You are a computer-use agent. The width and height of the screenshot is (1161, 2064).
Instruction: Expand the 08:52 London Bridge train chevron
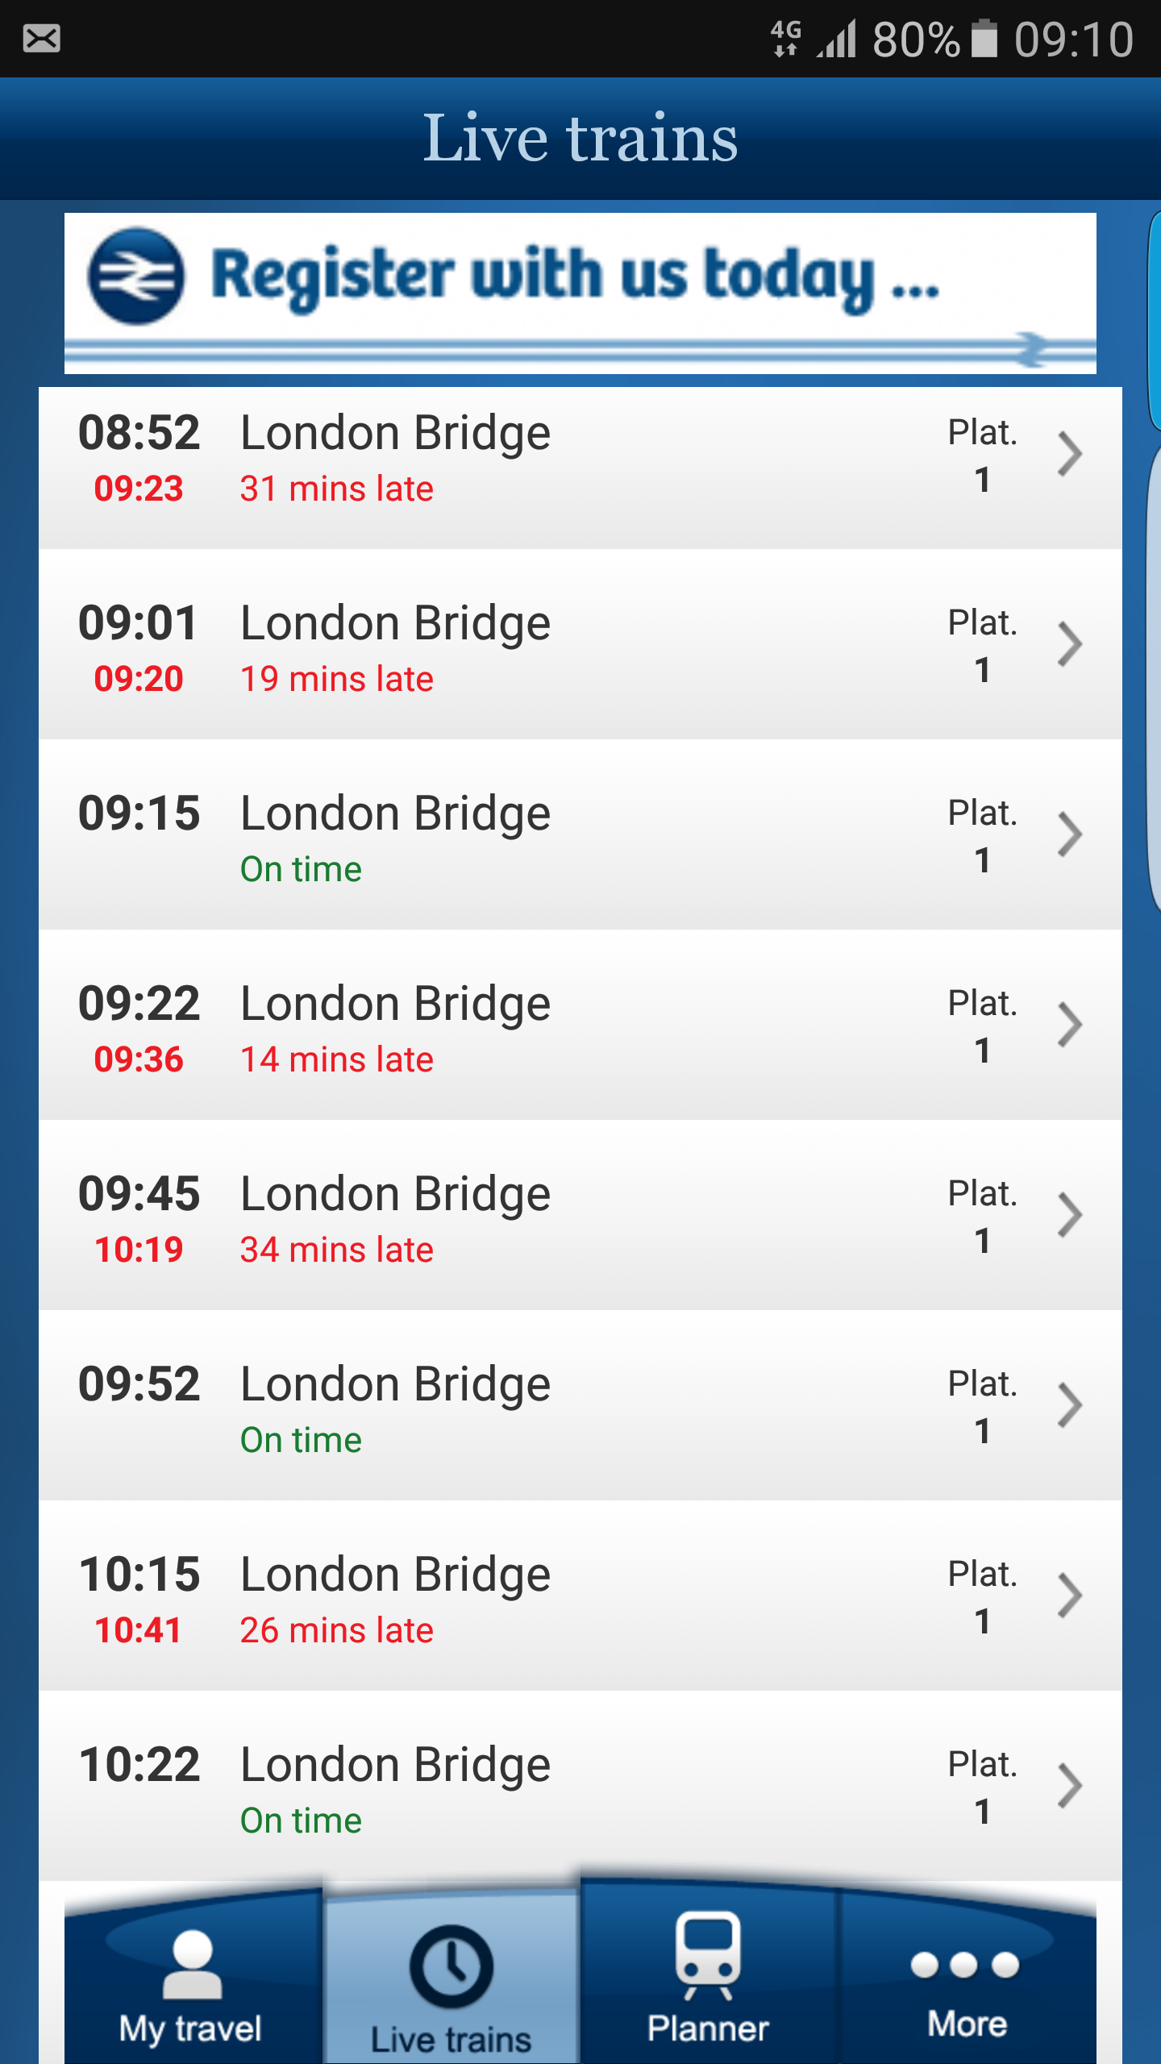tap(1069, 455)
